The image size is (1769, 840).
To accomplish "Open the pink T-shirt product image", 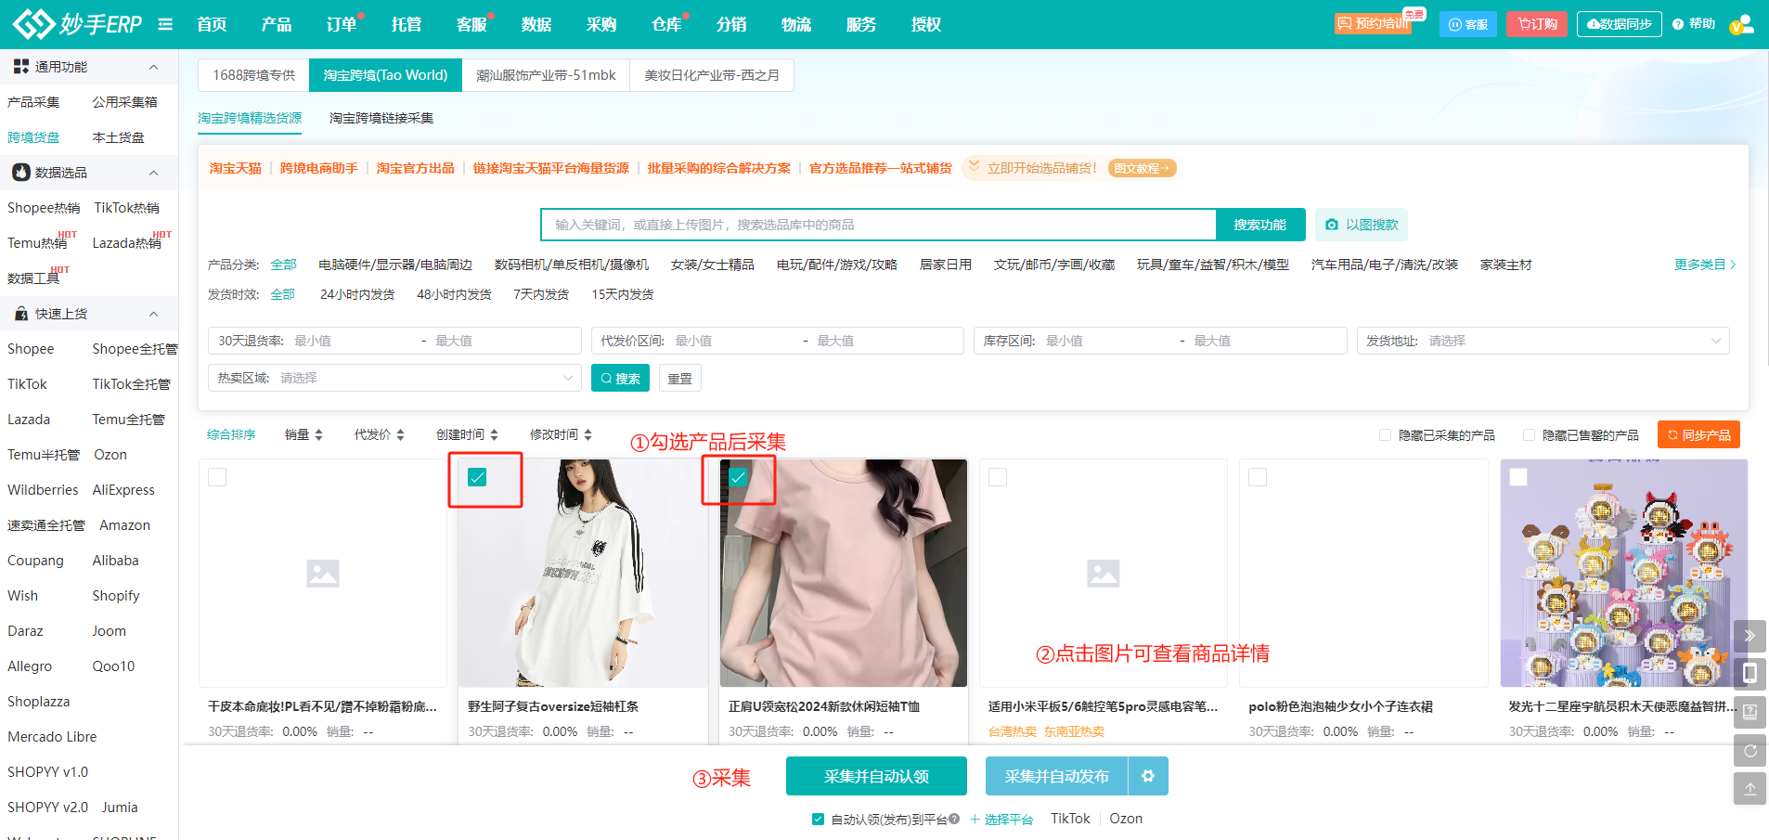I will (843, 573).
